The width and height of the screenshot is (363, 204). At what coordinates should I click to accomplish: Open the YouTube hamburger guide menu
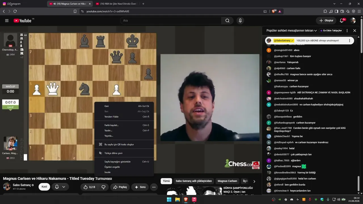pos(7,20)
